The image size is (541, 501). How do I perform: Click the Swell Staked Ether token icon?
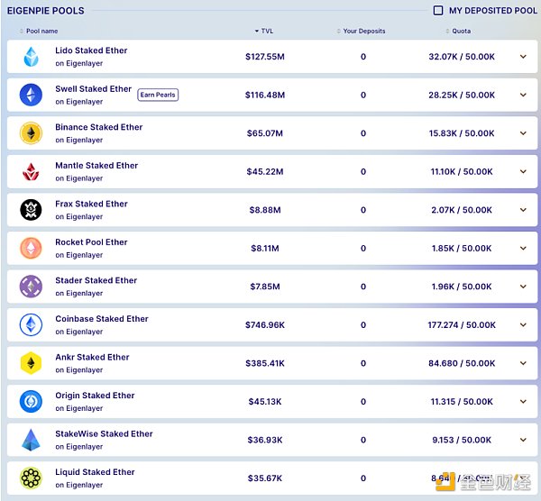pyautogui.click(x=31, y=96)
